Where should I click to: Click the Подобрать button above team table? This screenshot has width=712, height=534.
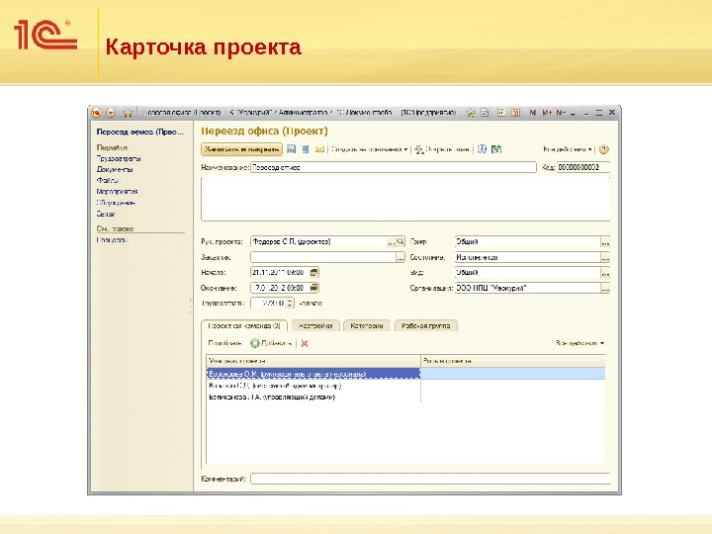click(224, 343)
